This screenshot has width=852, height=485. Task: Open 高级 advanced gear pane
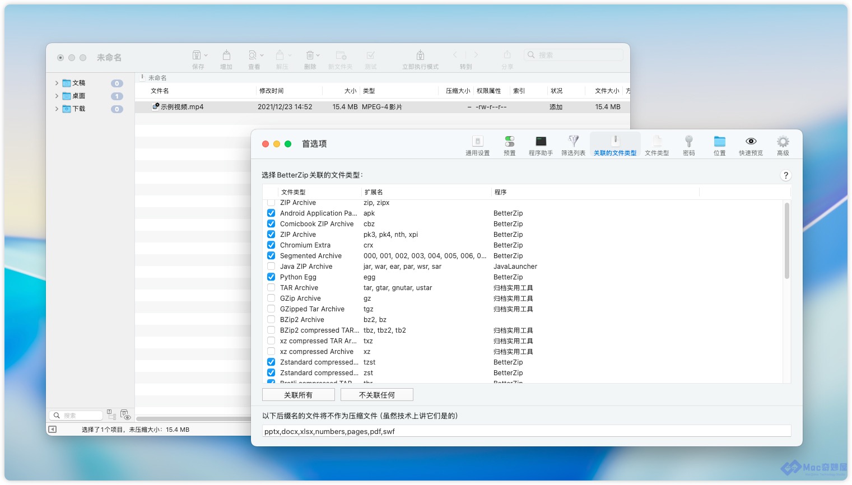pyautogui.click(x=783, y=142)
